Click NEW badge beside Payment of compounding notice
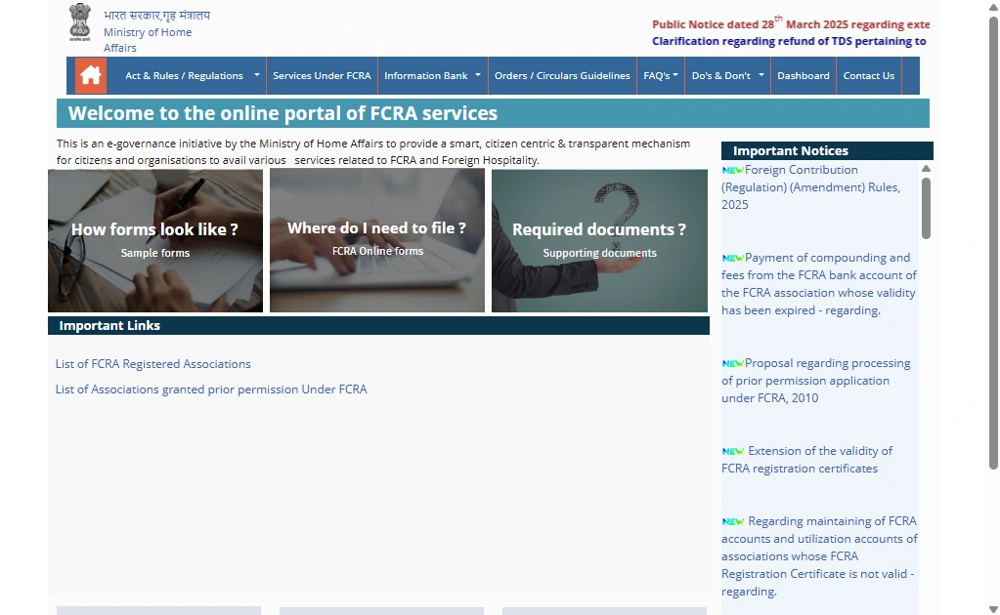The width and height of the screenshot is (1000, 615). click(733, 258)
